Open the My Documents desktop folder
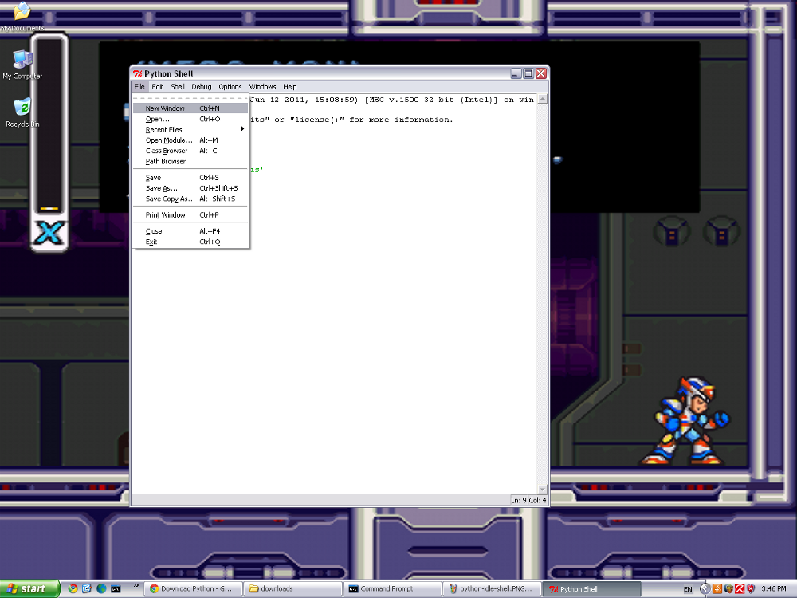Viewport: 797px width, 598px height. pos(22,13)
